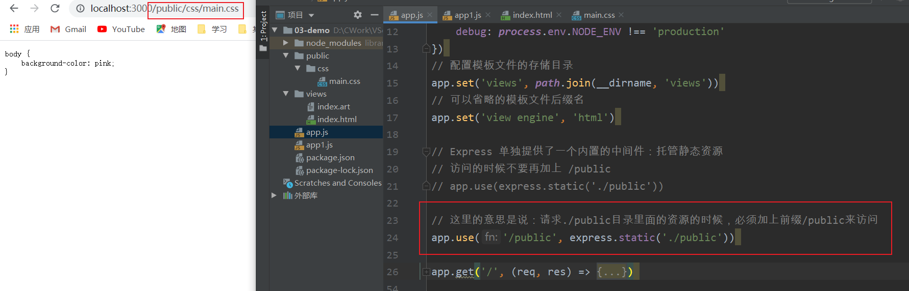Viewport: 909px width, 291px height.
Task: Click the main.css CSS file icon in tree
Action: (x=323, y=81)
